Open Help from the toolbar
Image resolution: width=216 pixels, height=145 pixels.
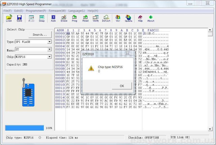(140, 18)
